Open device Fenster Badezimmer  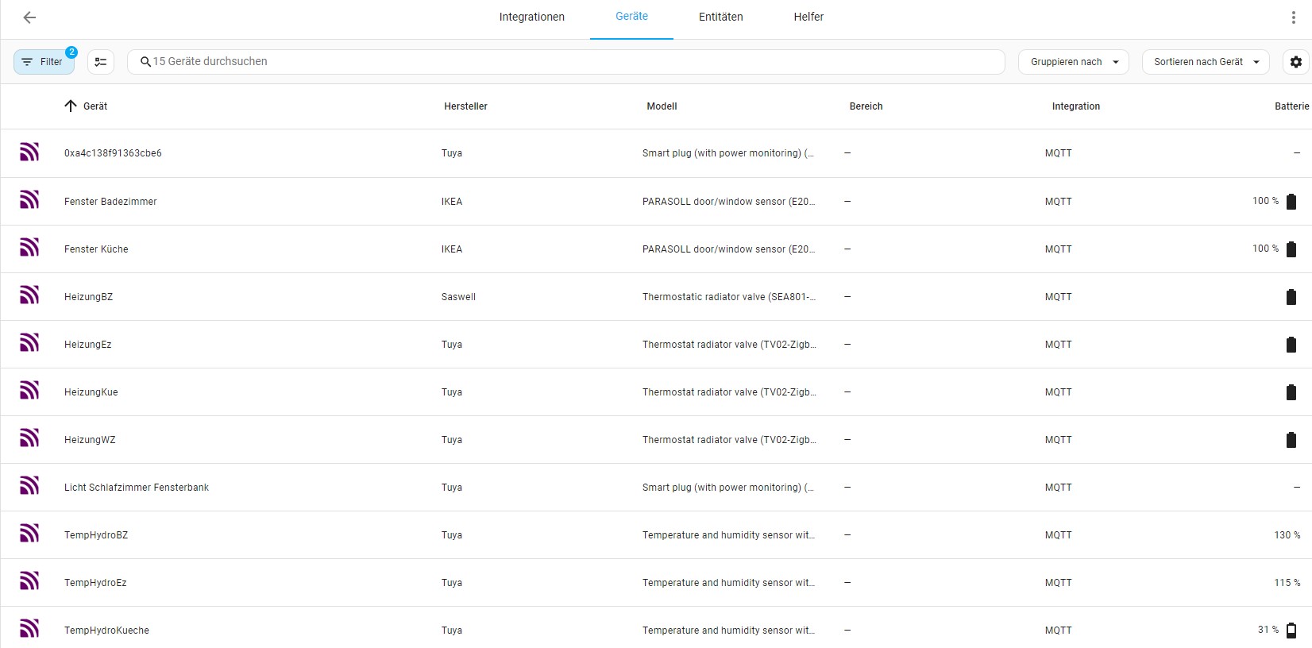pyautogui.click(x=110, y=202)
